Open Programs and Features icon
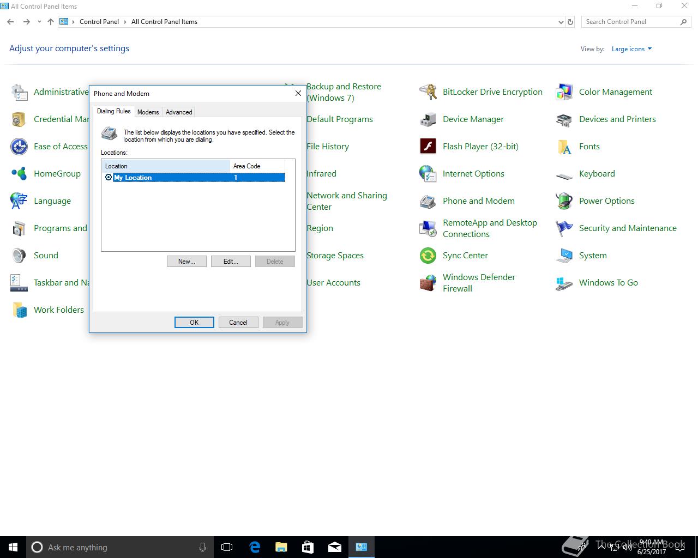698x558 pixels. point(20,228)
